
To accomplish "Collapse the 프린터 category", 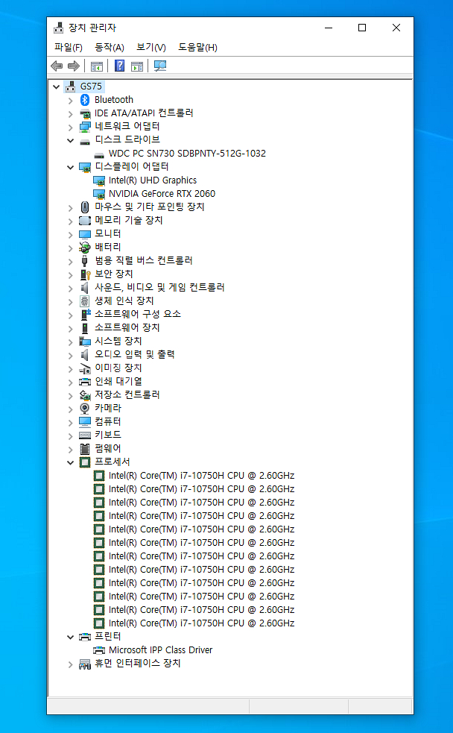I will tap(71, 637).
